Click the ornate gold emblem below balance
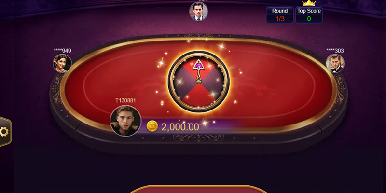The width and height of the screenshot is (386, 193). [x=198, y=138]
